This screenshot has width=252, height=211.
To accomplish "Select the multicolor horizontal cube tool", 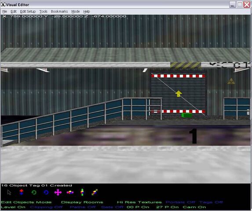I will click(x=70, y=192).
